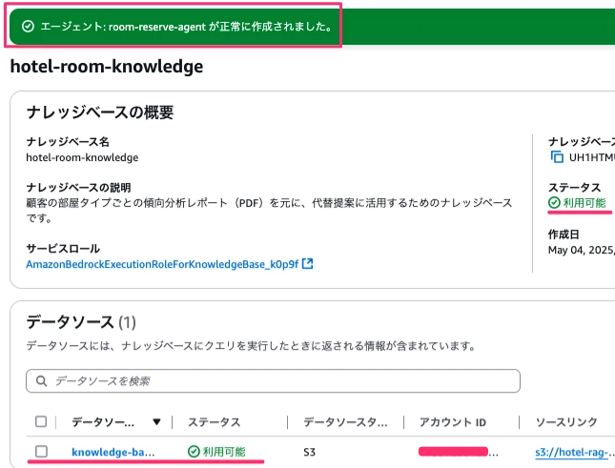The width and height of the screenshot is (615, 468).
Task: Click the サービスロール label
Action: point(63,249)
